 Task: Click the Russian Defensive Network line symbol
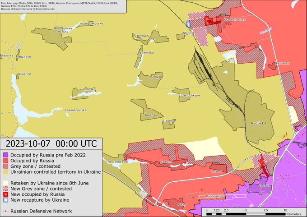click(x=6, y=211)
